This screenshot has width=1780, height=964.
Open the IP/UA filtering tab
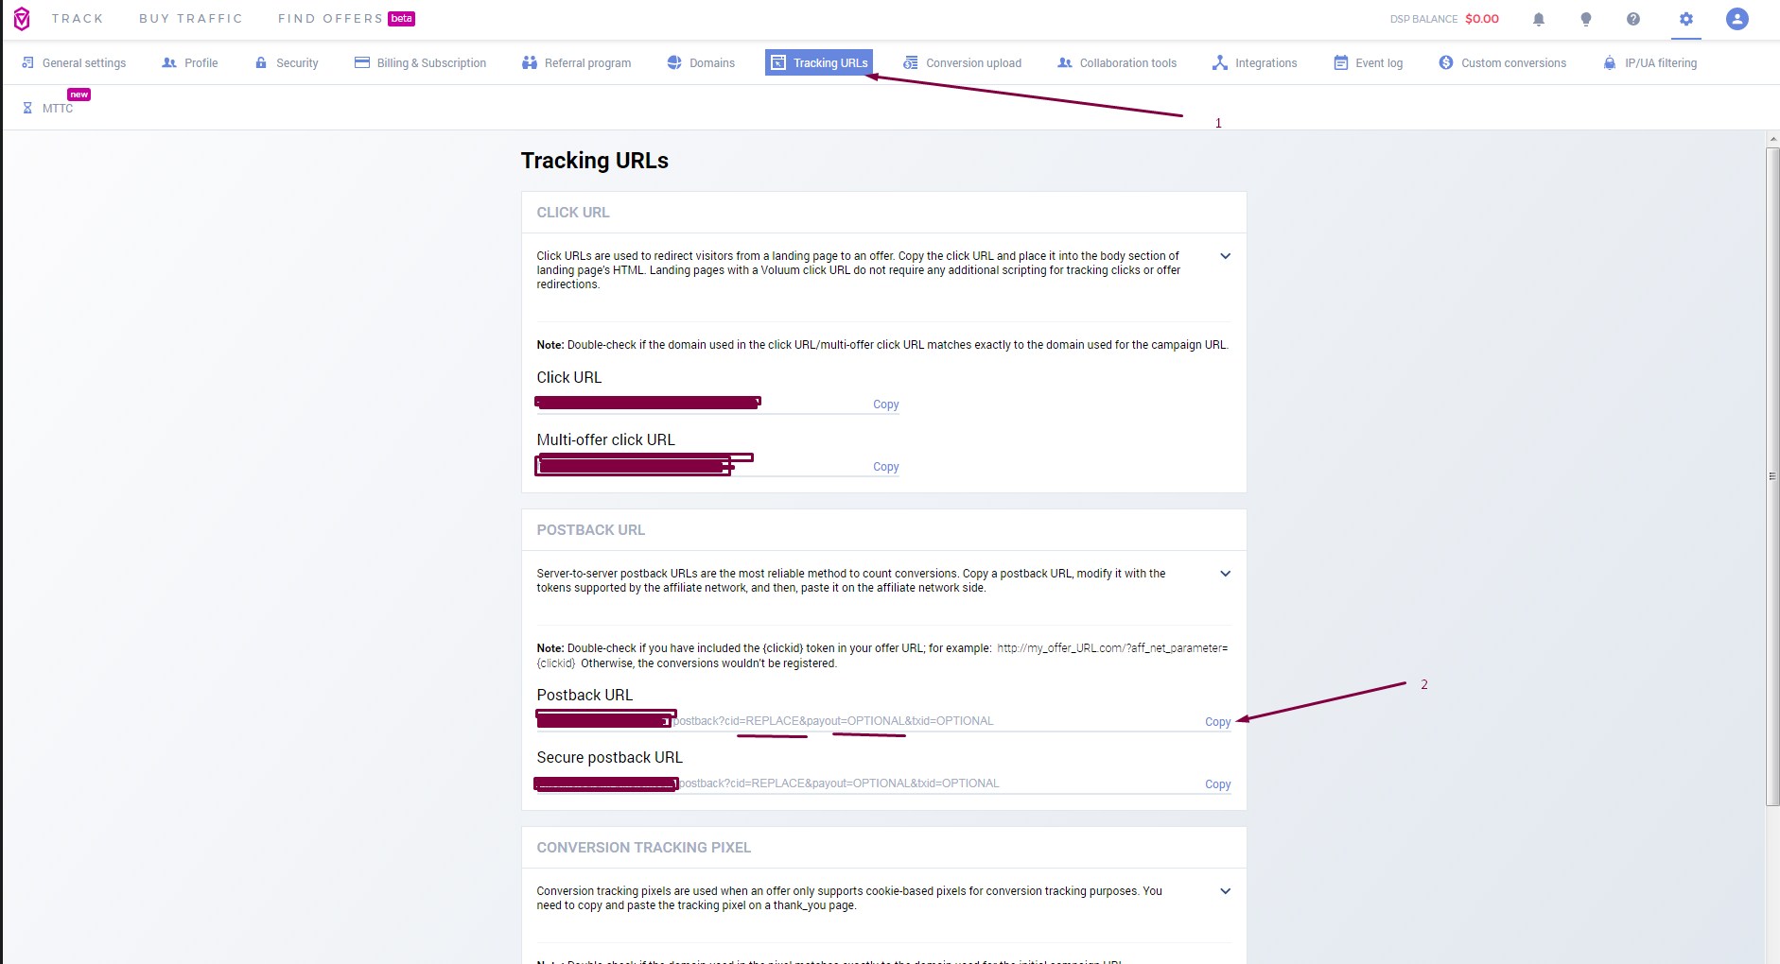(1650, 62)
